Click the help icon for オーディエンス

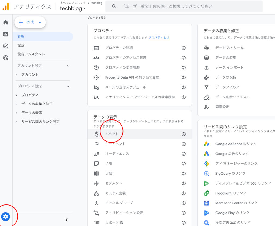(183, 154)
